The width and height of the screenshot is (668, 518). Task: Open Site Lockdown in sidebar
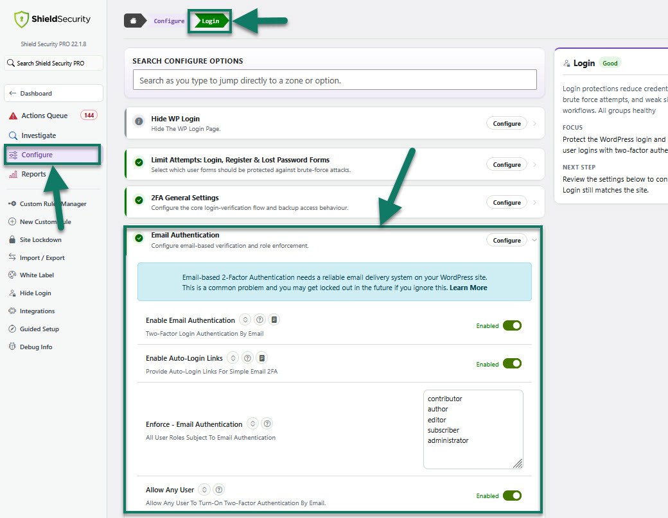[40, 239]
